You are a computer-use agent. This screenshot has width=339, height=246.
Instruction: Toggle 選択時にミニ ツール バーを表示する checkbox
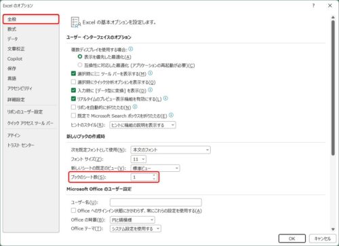coord(73,73)
